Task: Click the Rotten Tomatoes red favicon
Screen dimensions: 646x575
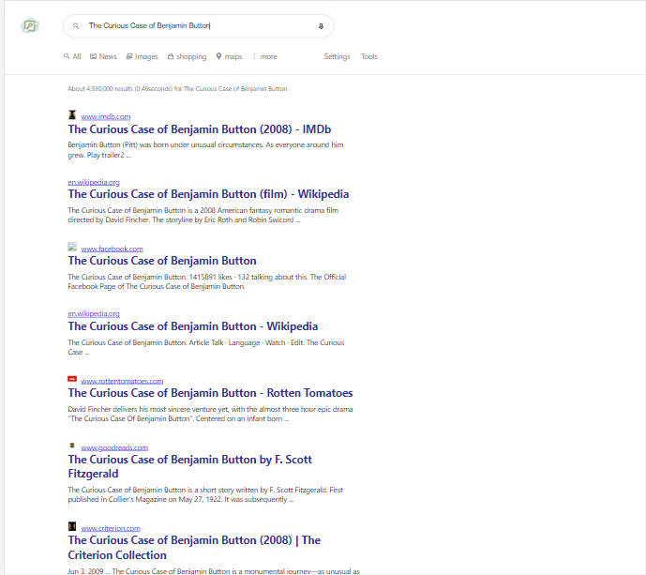Action: click(72, 379)
